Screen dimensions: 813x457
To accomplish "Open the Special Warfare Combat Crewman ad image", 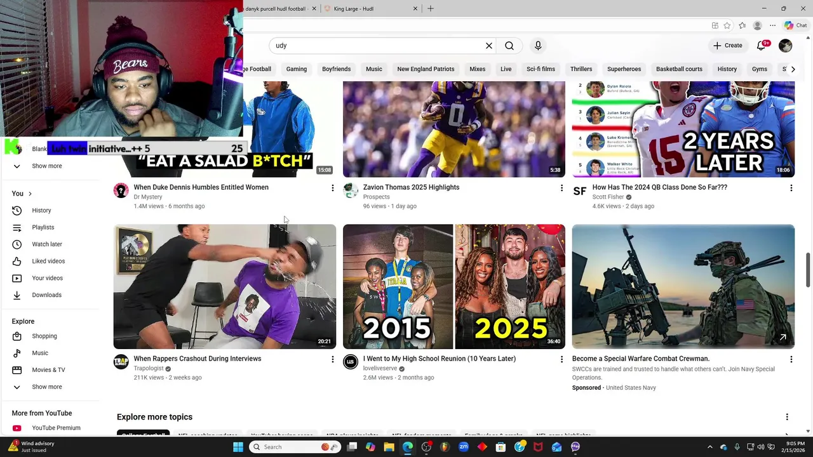I will (x=683, y=286).
